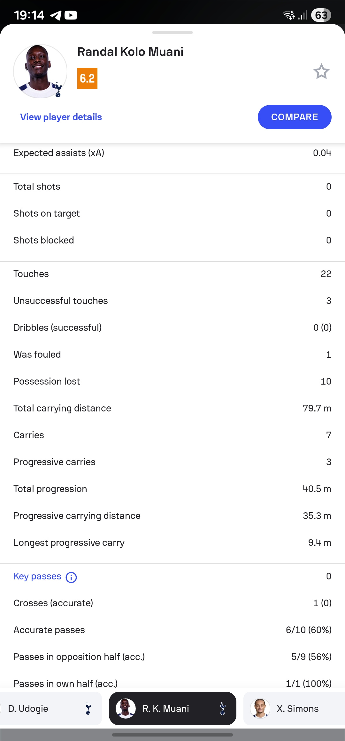345x741 pixels.
Task: Tap the Wi-Fi signal icon
Action: pos(289,15)
